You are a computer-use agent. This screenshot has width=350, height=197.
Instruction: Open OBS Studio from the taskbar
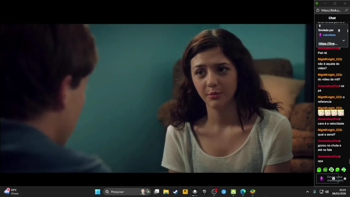pos(214,192)
